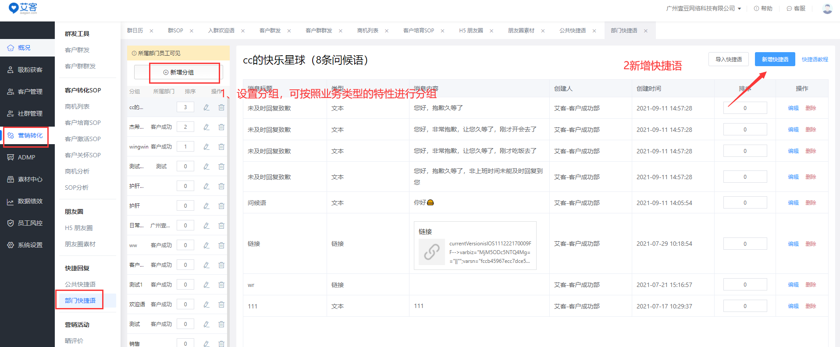Open the 广州壹豆网络科技有限公司 company dropdown

tap(703, 8)
